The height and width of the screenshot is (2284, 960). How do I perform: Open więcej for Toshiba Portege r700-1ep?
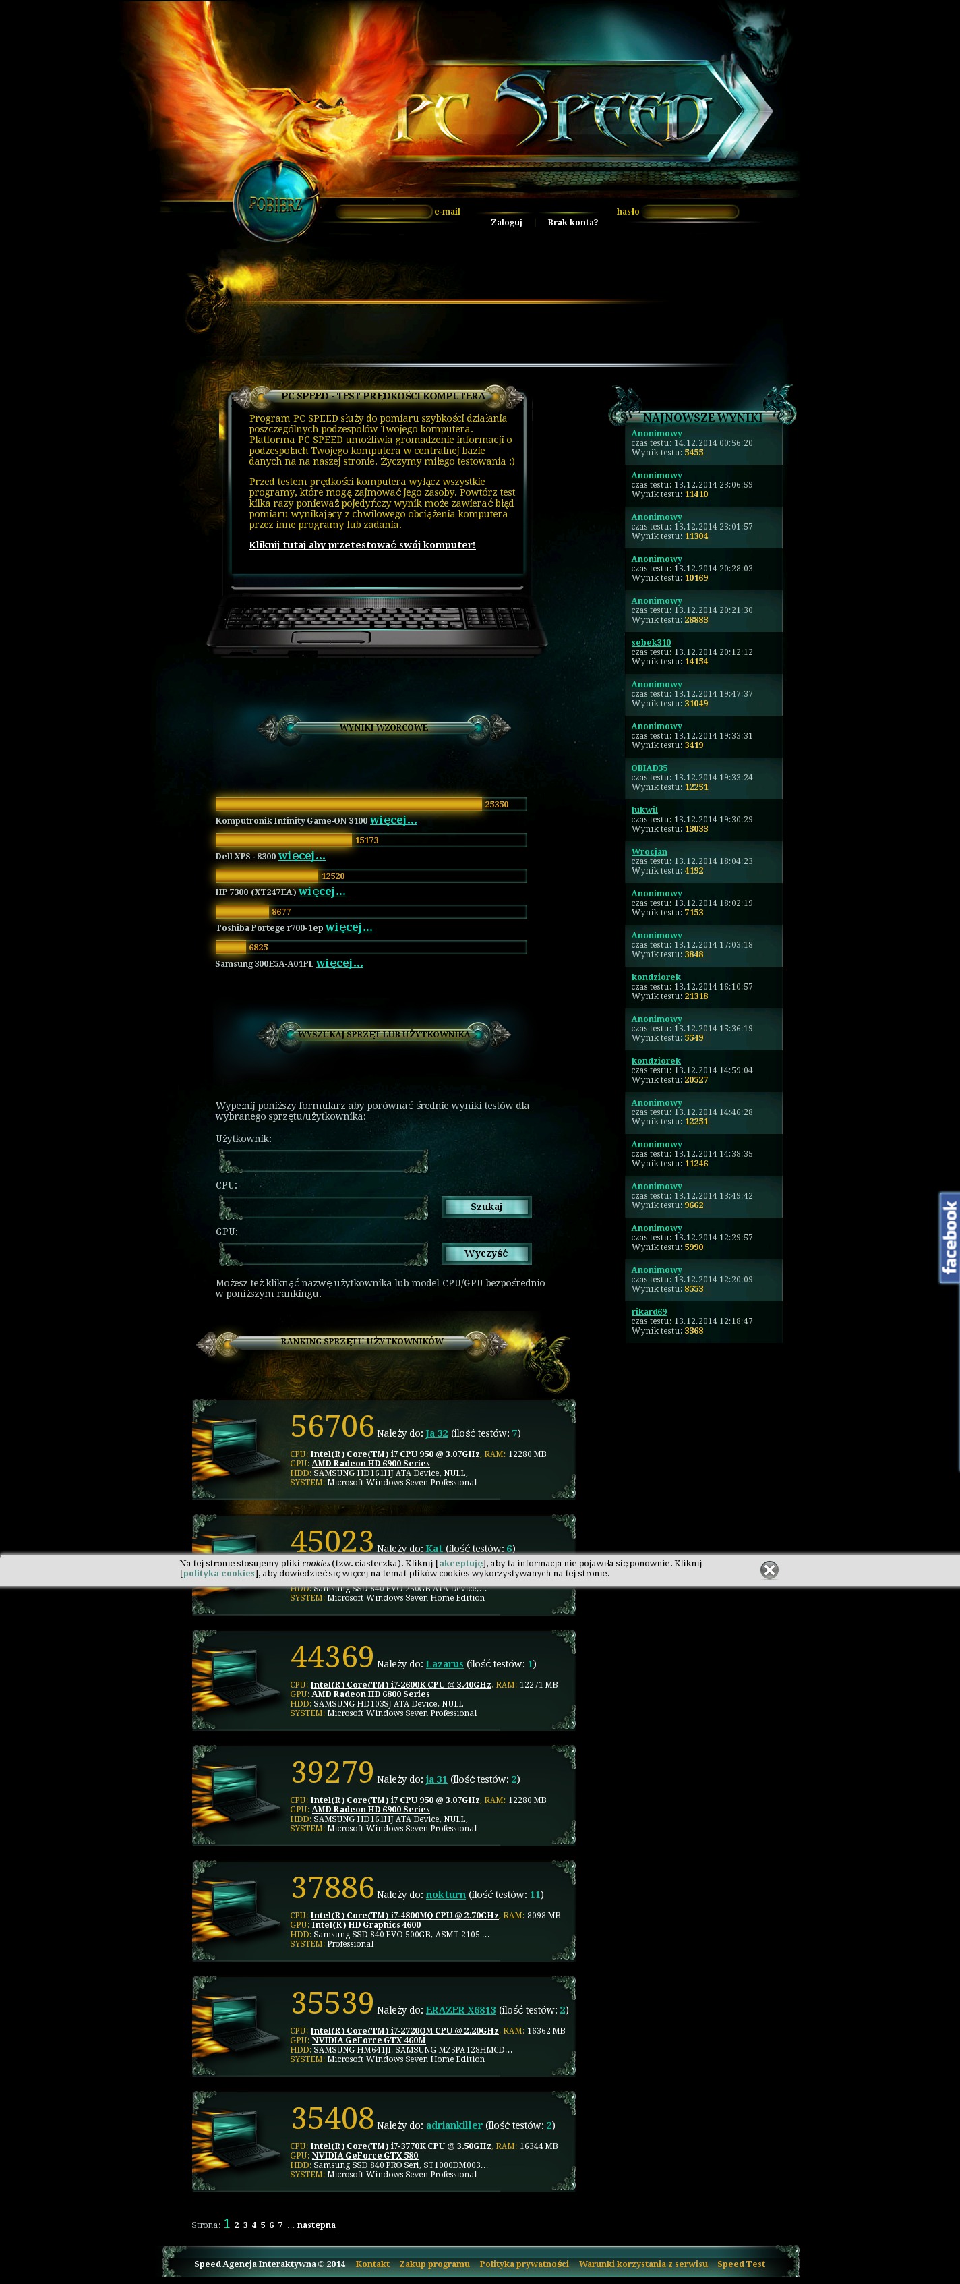coord(349,927)
